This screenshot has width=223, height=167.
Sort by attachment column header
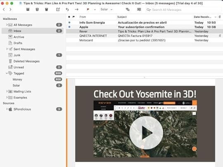(x=220, y=17)
